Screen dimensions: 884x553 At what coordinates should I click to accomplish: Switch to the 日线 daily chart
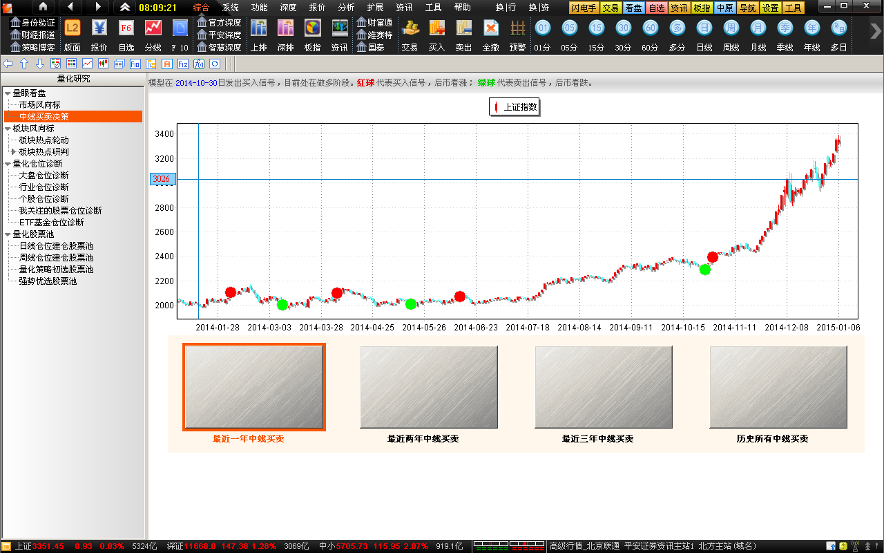[704, 28]
